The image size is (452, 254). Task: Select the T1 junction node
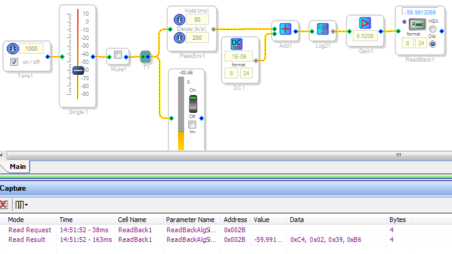click(145, 57)
